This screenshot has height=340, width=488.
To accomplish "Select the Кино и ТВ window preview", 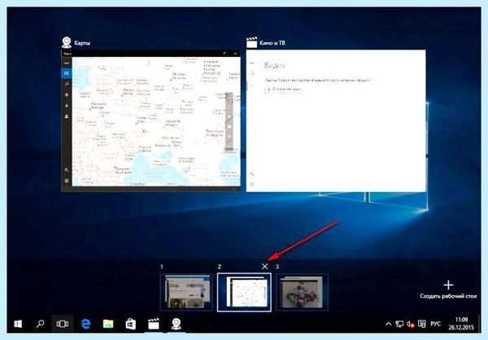I will (x=336, y=121).
